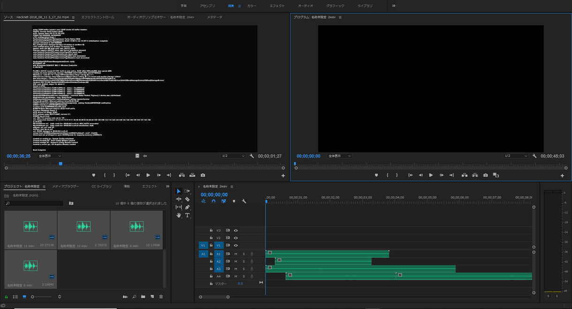Image resolution: width=572 pixels, height=309 pixels.
Task: Solo audio track A4
Action: click(x=243, y=276)
